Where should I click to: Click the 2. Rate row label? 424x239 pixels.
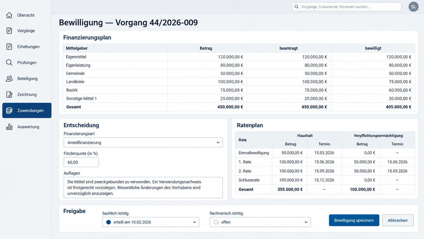pyautogui.click(x=245, y=171)
